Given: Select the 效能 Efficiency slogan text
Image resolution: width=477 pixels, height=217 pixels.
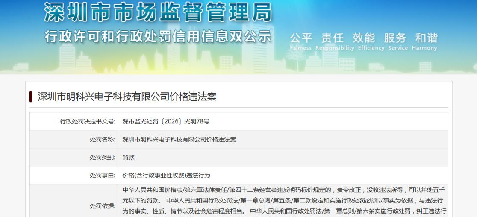Looking at the screenshot, I should [371, 41].
